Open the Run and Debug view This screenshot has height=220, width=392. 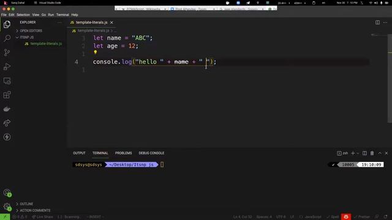click(x=7, y=67)
